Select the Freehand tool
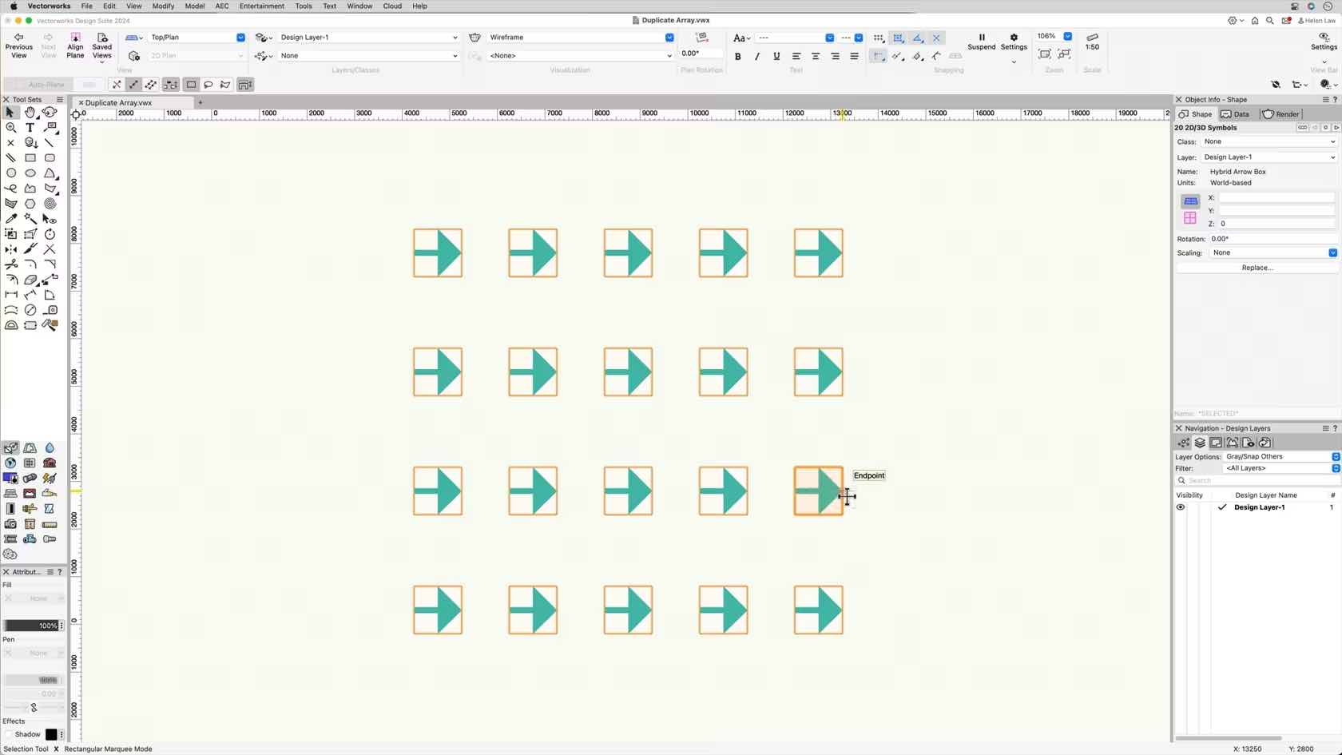Image resolution: width=1342 pixels, height=755 pixels. coord(10,189)
